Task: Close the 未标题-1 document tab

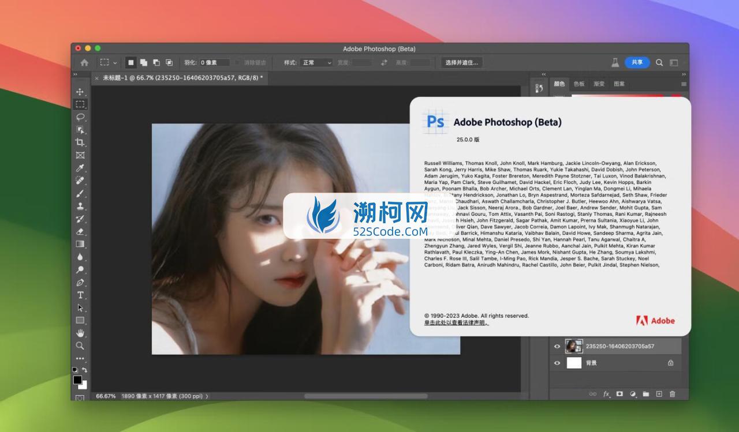Action: [96, 77]
